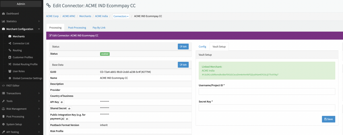Edit the Base Data section

point(183,65)
